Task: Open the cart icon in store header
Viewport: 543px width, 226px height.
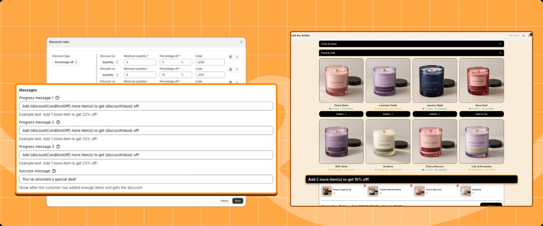Action: click(530, 36)
